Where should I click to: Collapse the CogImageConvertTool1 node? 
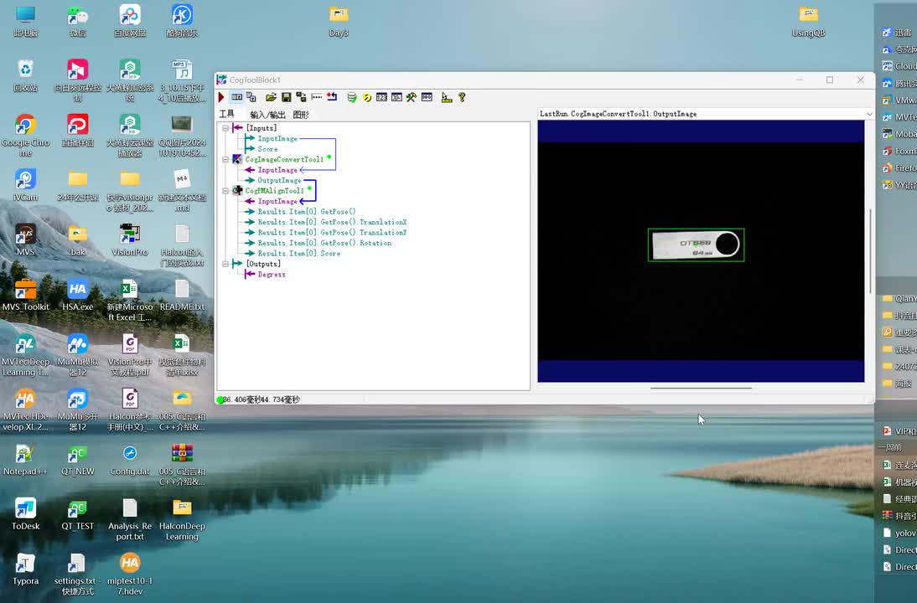pos(225,159)
